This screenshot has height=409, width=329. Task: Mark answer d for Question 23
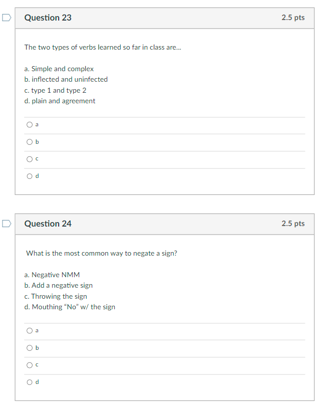coord(30,176)
